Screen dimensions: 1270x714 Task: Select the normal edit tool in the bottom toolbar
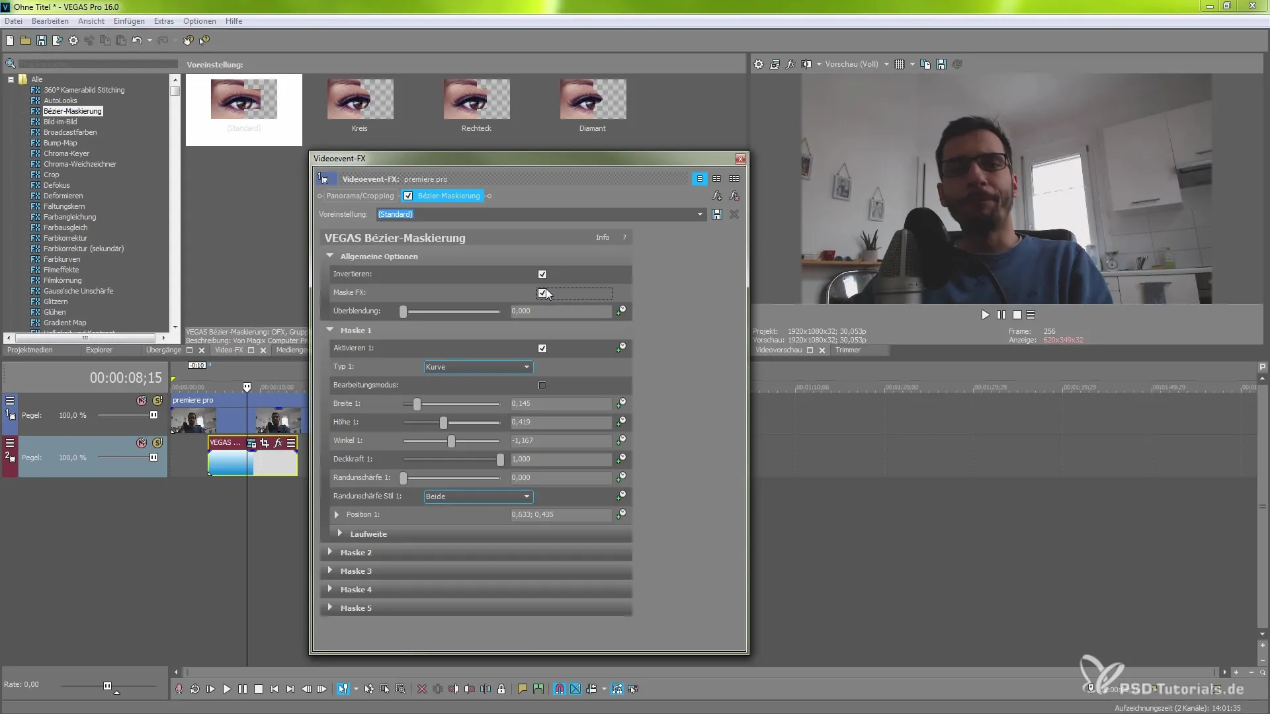click(343, 689)
